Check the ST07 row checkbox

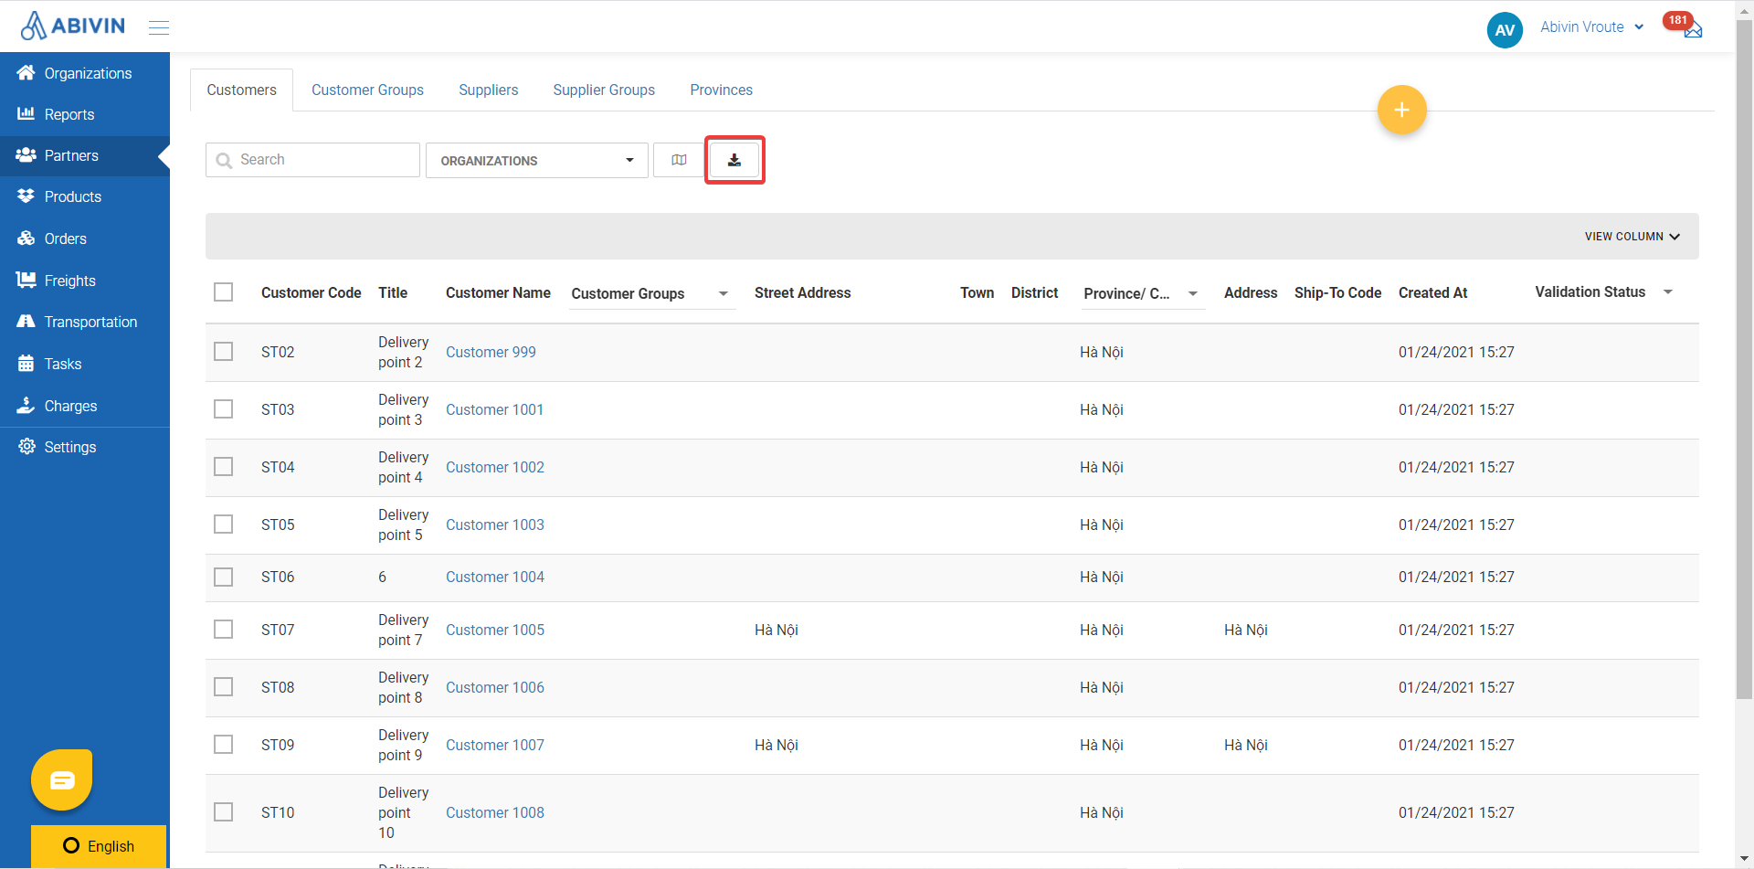pyautogui.click(x=223, y=629)
